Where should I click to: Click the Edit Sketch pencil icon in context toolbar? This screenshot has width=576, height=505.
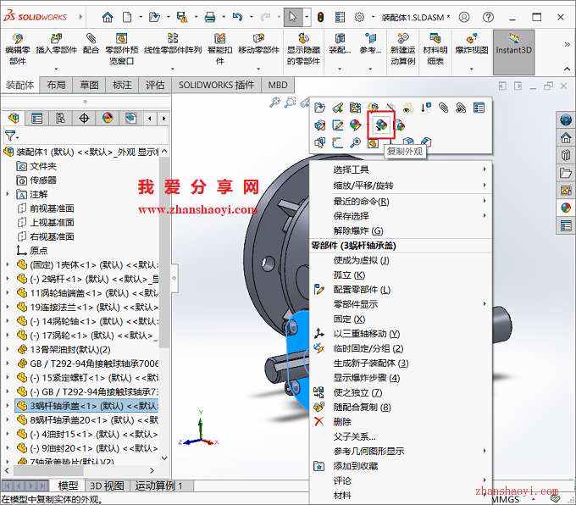(338, 125)
